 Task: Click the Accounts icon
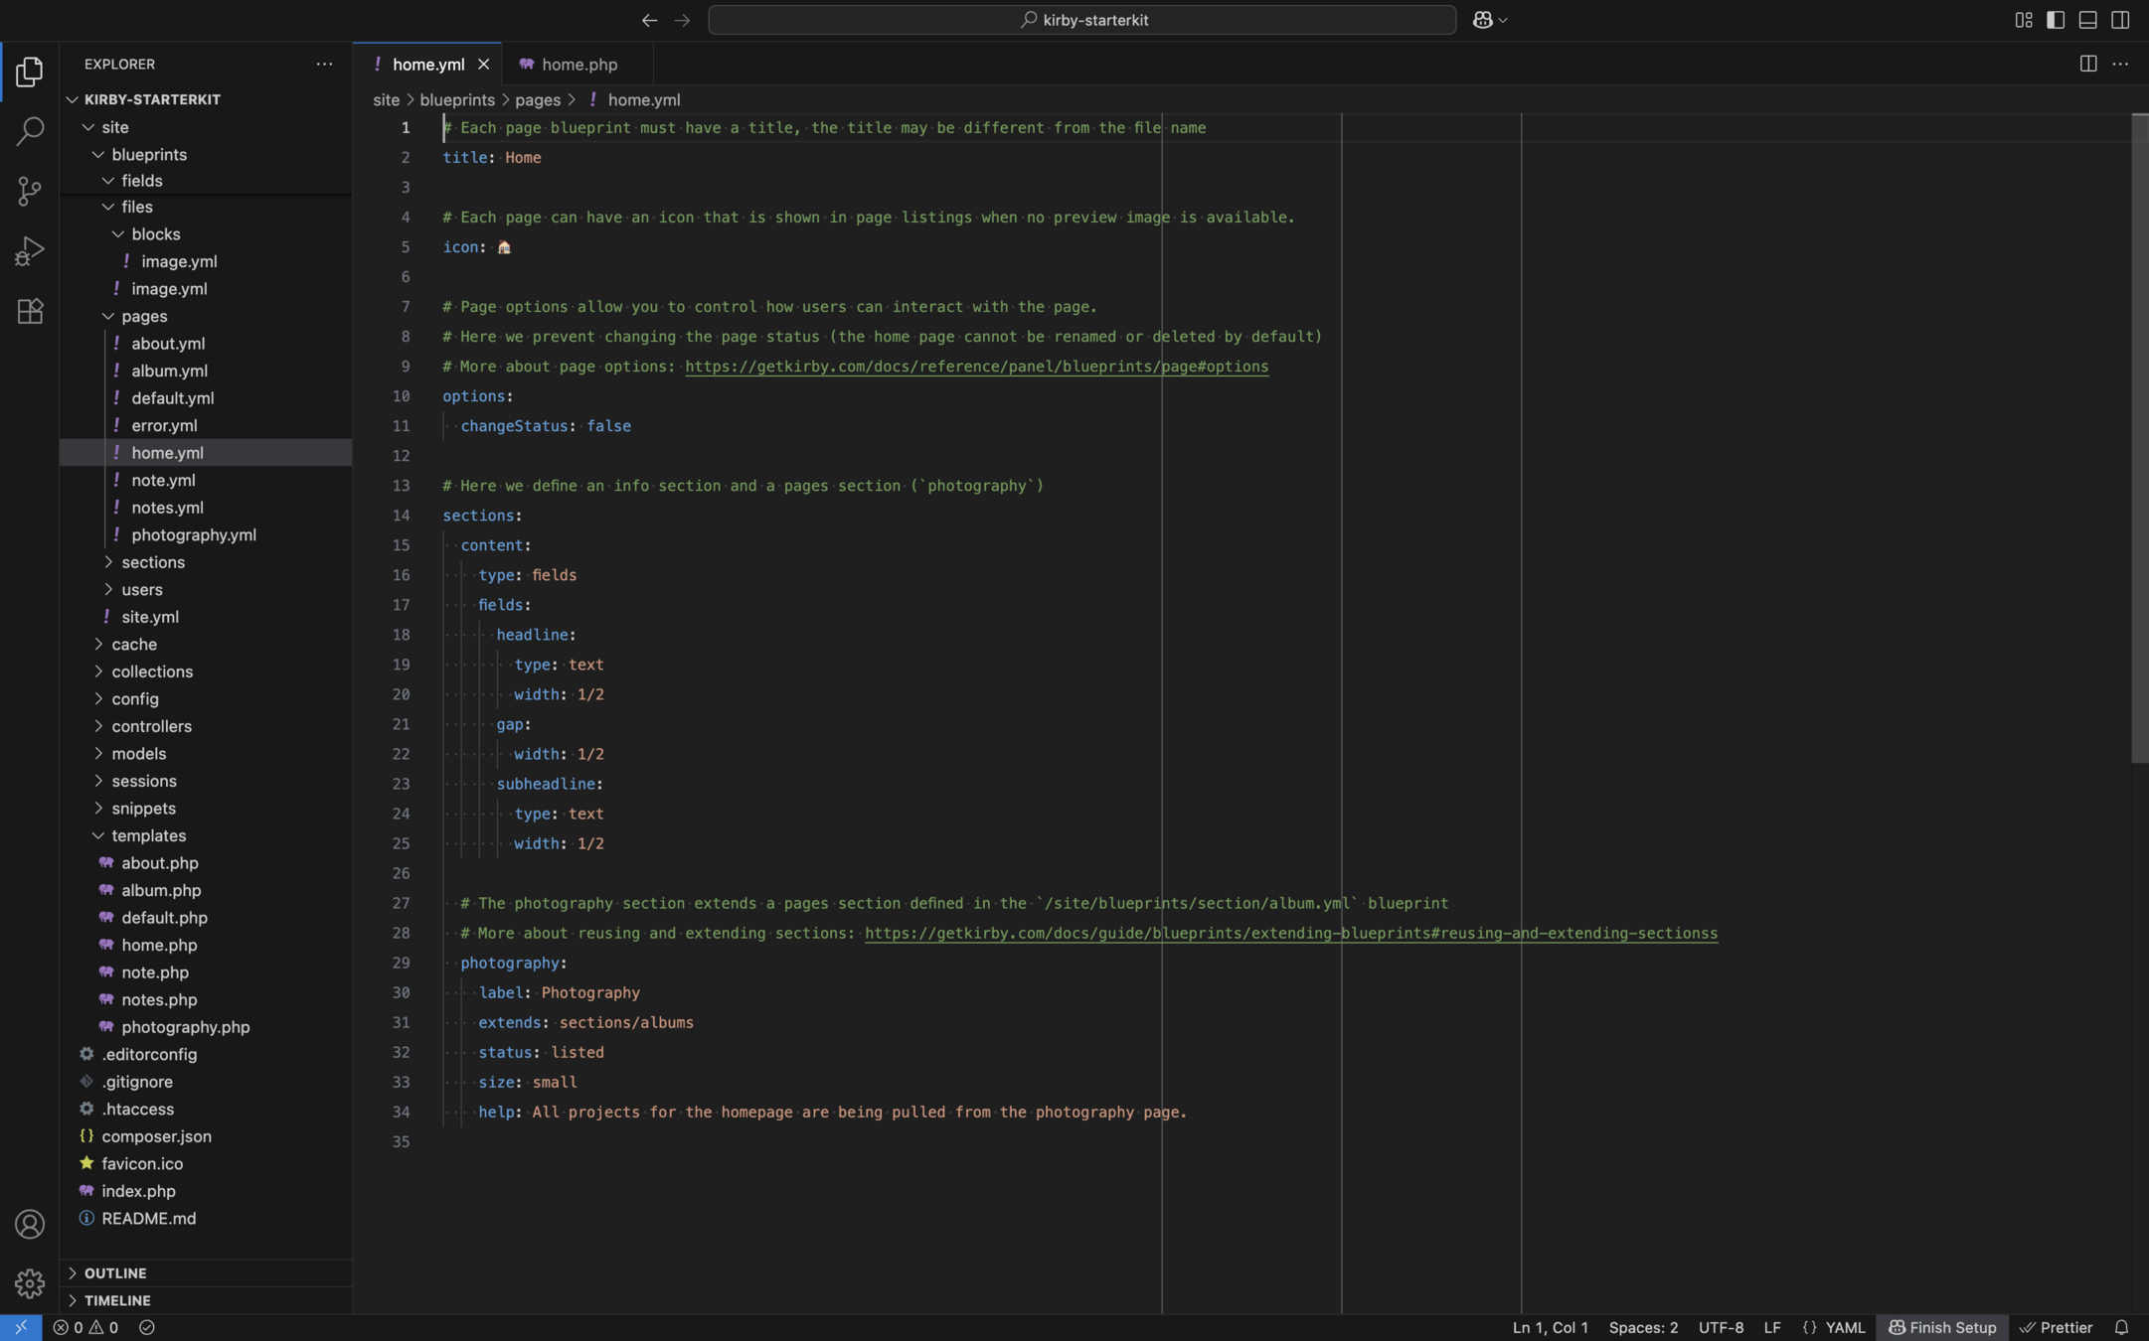[x=30, y=1224]
